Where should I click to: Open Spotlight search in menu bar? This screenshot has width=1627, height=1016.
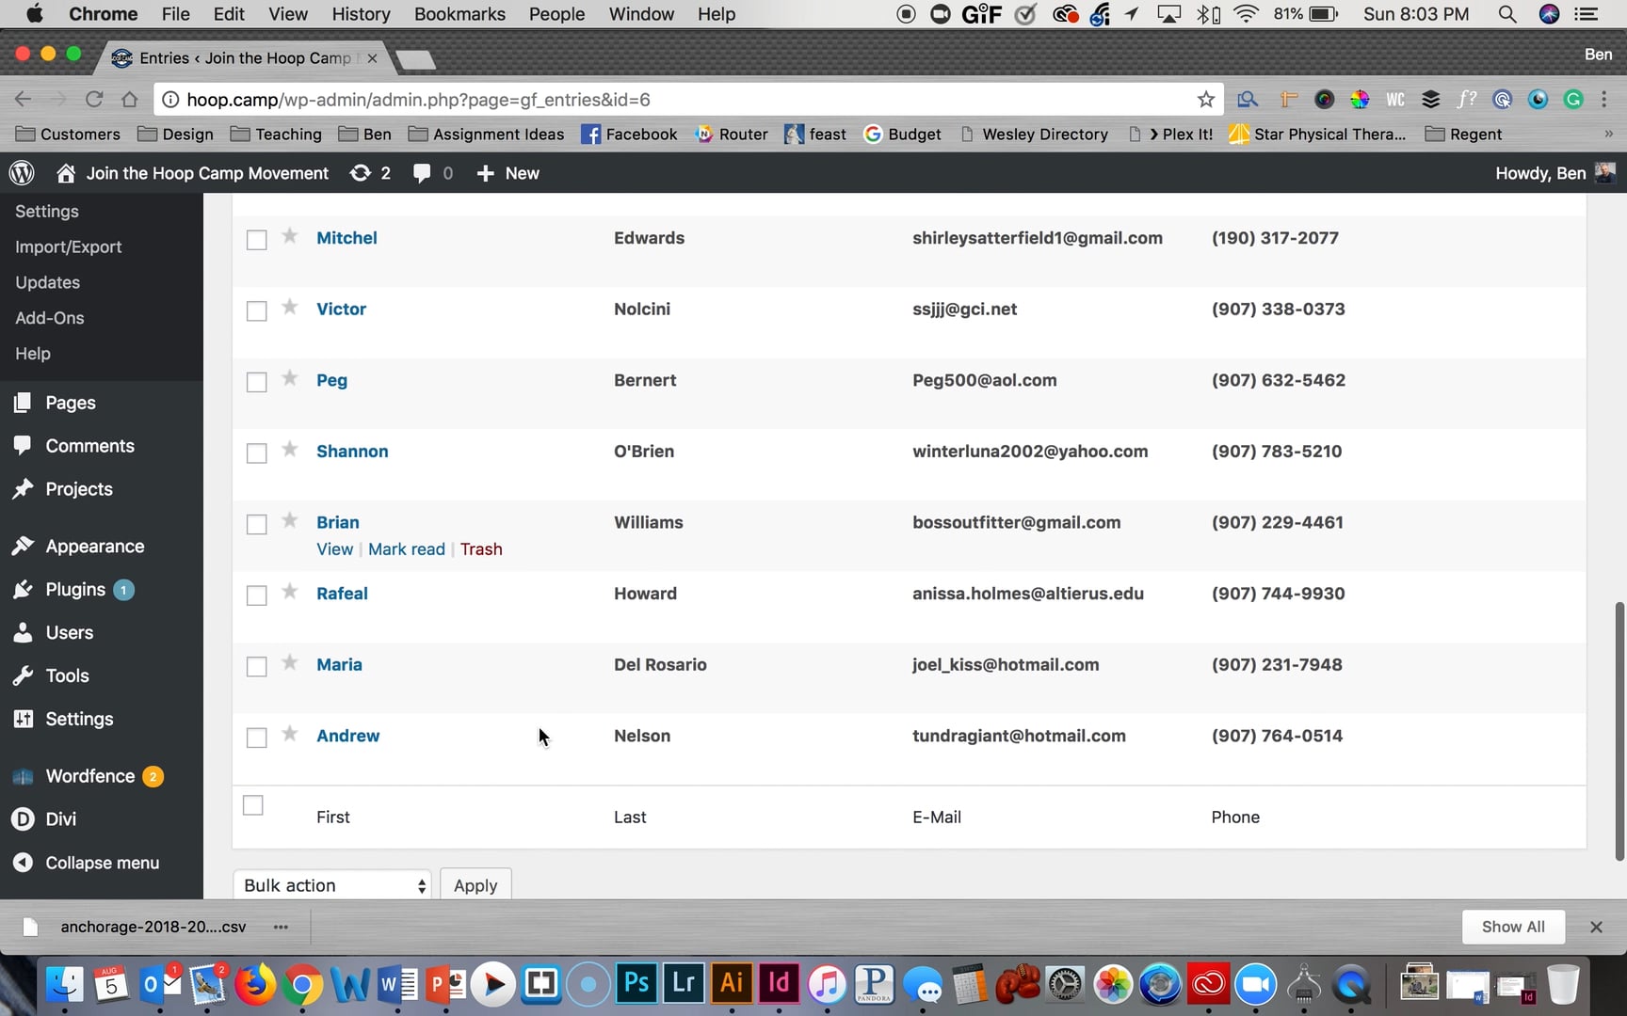[1506, 14]
